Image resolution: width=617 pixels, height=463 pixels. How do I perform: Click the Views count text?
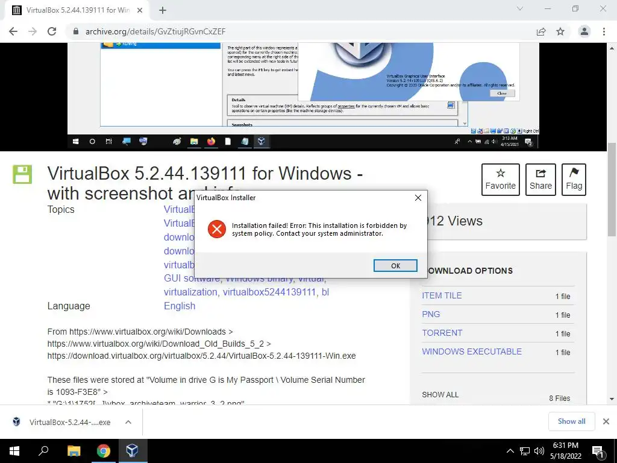tap(455, 221)
